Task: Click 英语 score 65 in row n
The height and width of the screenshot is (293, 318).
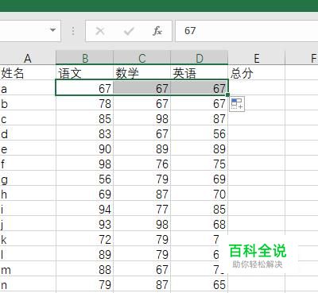Action: [200, 283]
